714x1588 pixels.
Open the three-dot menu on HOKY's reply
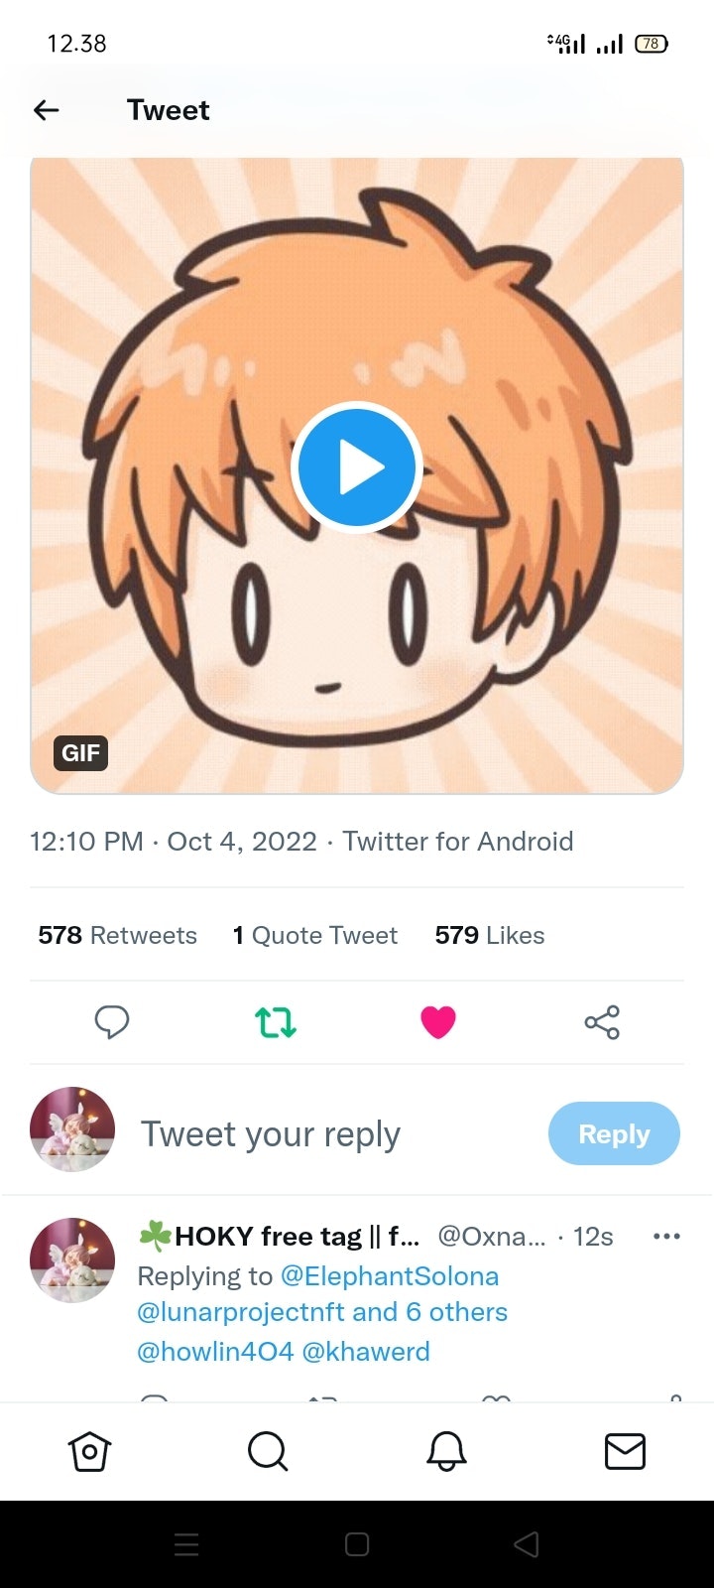point(666,1236)
